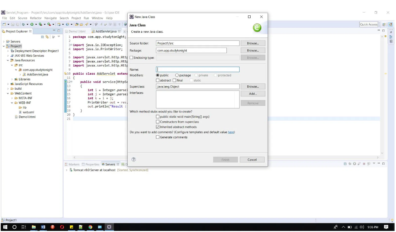Image resolution: width=396 pixels, height=232 pixels.
Task: Open the Refactor menu
Action: tap(36, 18)
